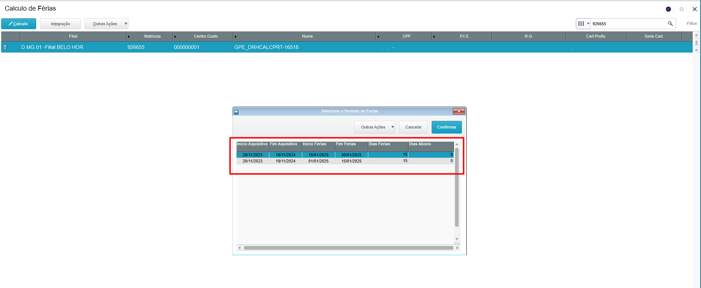Select the Inicio Ferias cell 16/01/2025

(318, 155)
